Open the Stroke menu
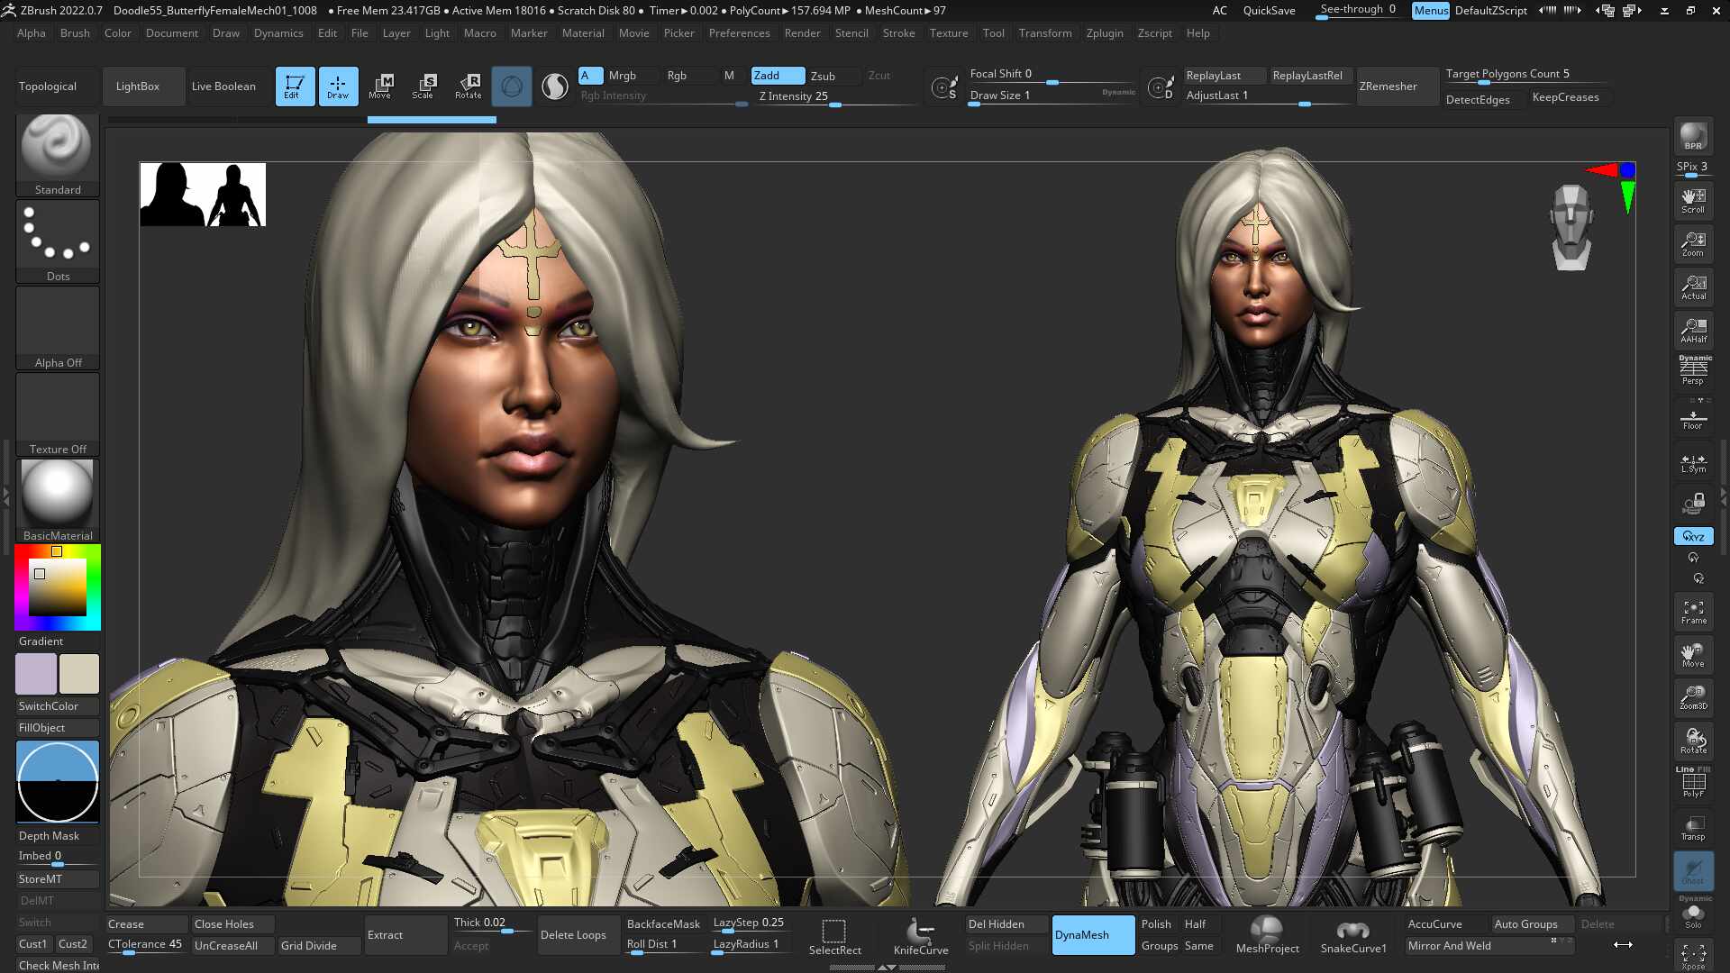Image resolution: width=1730 pixels, height=973 pixels. (898, 33)
